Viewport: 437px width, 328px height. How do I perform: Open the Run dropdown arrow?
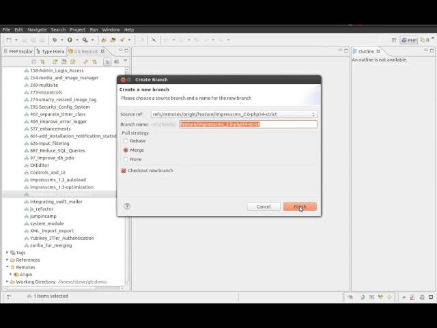click(77, 40)
